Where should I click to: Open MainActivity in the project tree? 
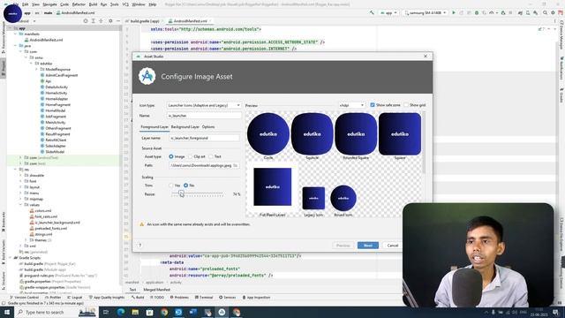click(x=55, y=122)
